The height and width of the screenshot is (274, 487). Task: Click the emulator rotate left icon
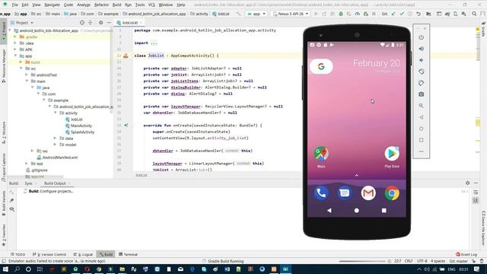click(x=421, y=72)
